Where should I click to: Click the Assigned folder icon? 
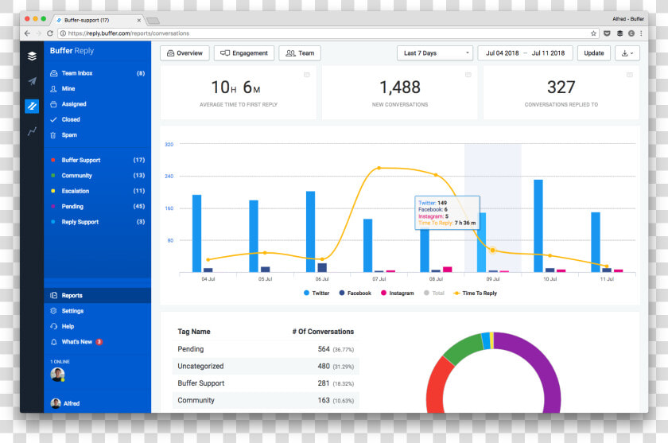point(53,104)
